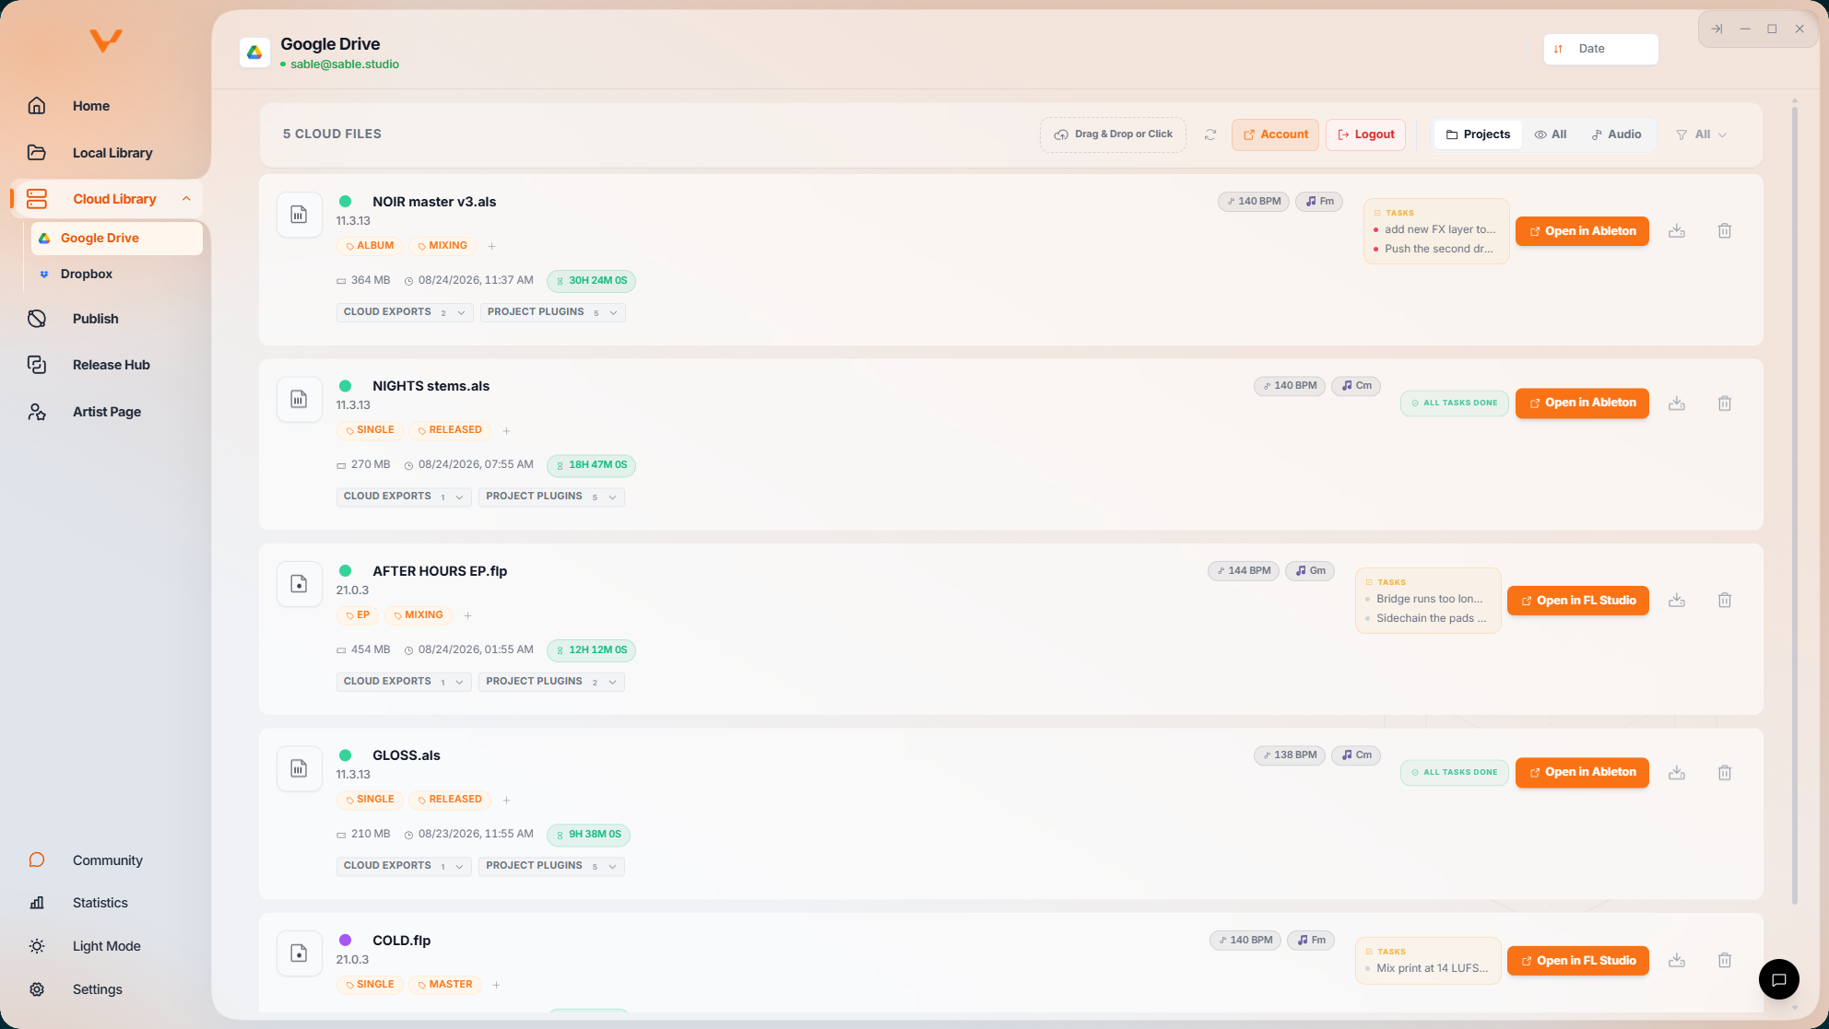The width and height of the screenshot is (1829, 1029).
Task: Download GLOSS.als file
Action: pos(1677,773)
